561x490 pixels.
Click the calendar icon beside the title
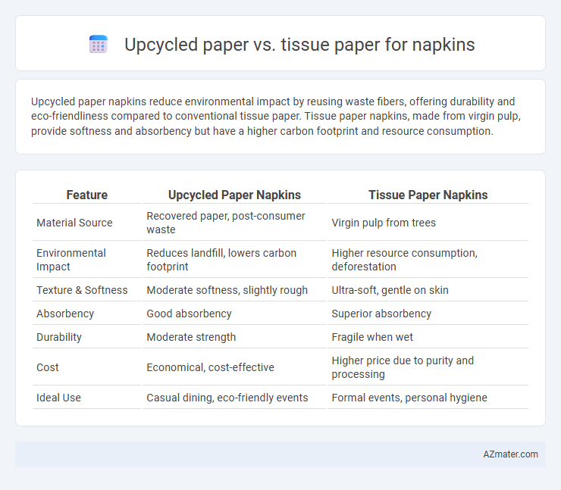click(x=99, y=45)
